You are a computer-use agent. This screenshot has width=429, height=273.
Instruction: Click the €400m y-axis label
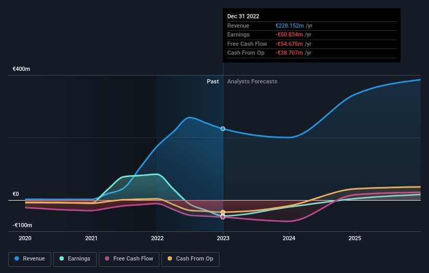point(21,69)
